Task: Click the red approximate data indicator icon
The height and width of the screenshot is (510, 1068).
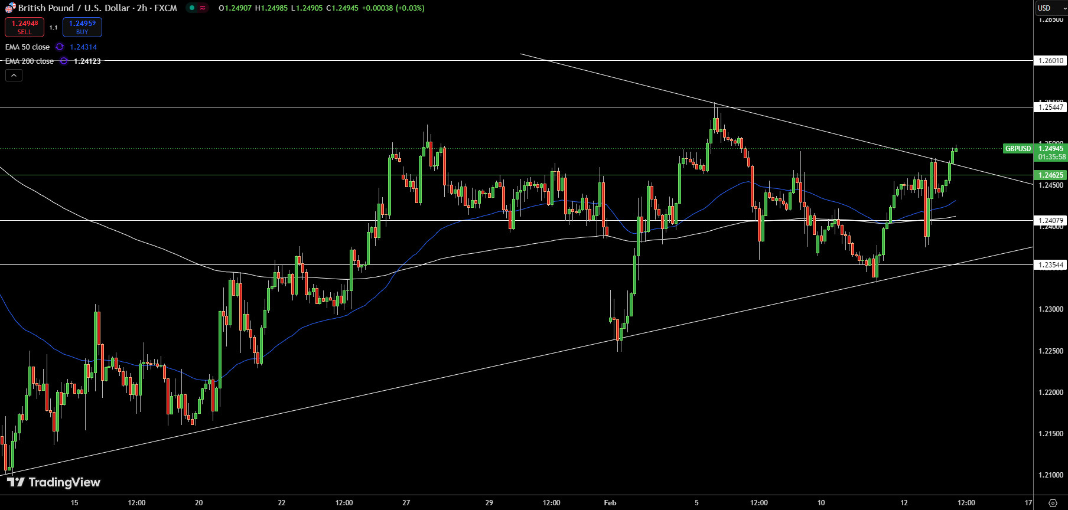Action: pyautogui.click(x=203, y=8)
